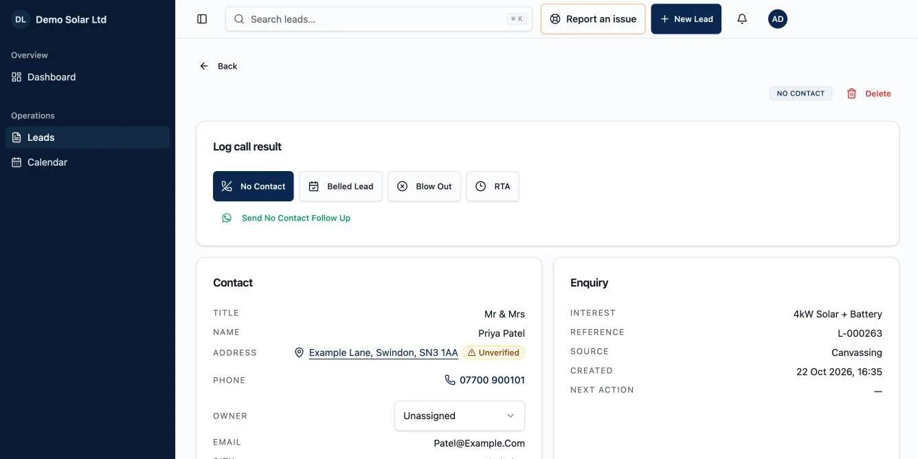918x459 pixels.
Task: Click the NO CONTACT status badge
Action: pos(801,93)
